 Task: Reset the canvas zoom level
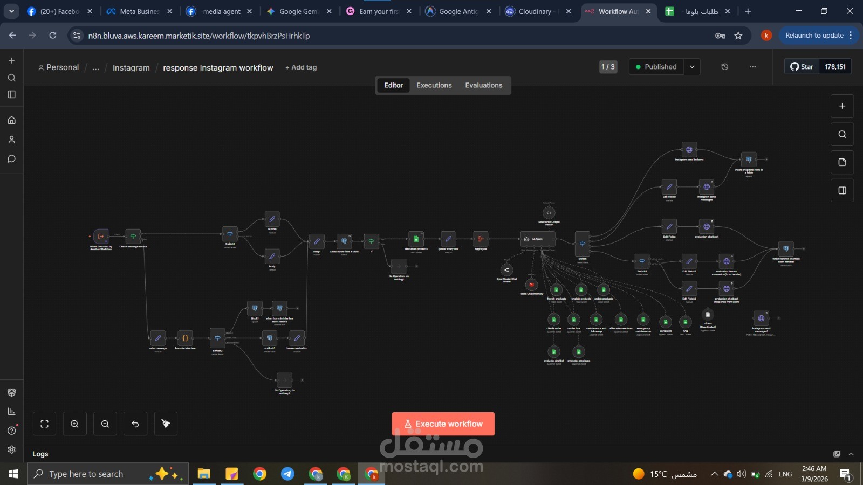(x=135, y=424)
